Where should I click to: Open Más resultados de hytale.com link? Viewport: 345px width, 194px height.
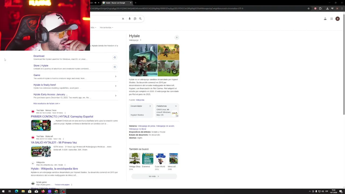click(x=47, y=103)
